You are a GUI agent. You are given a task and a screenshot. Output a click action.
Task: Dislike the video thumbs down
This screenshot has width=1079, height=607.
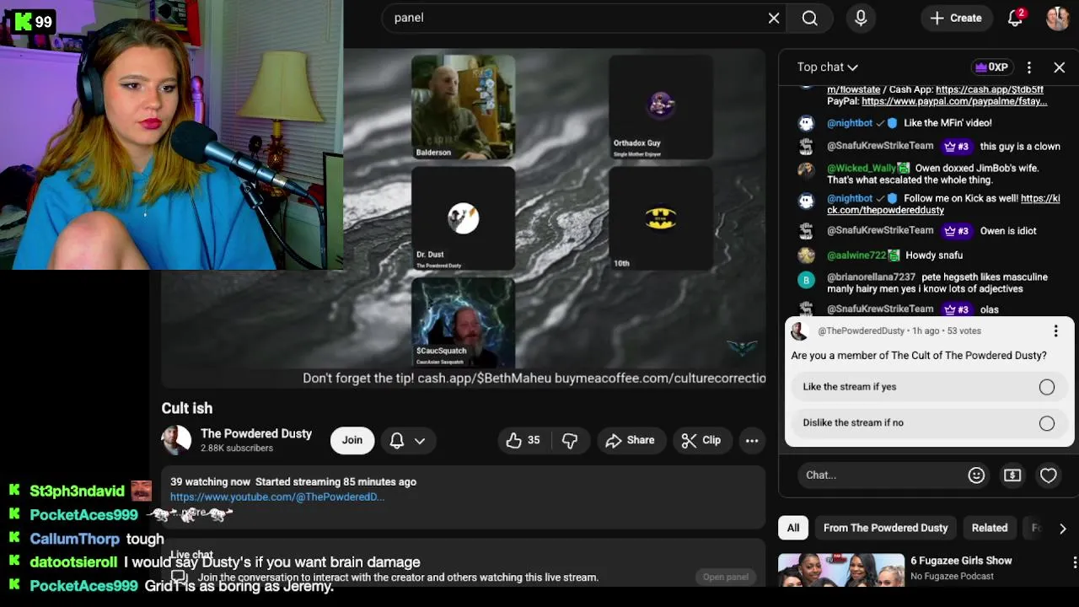[570, 440]
